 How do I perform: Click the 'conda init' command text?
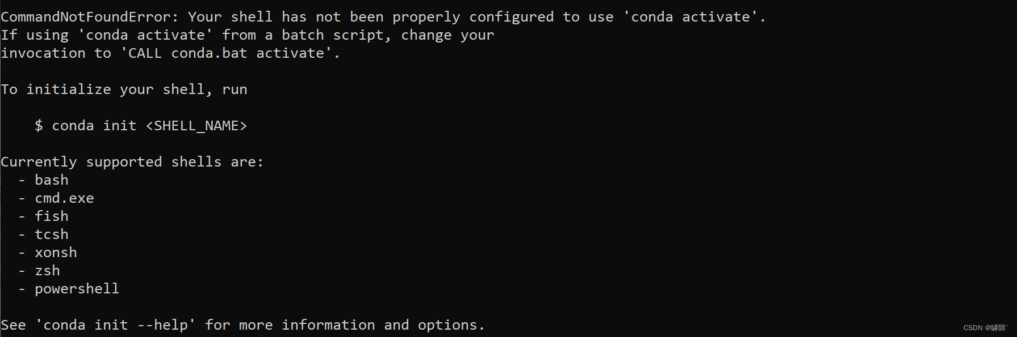pos(94,126)
